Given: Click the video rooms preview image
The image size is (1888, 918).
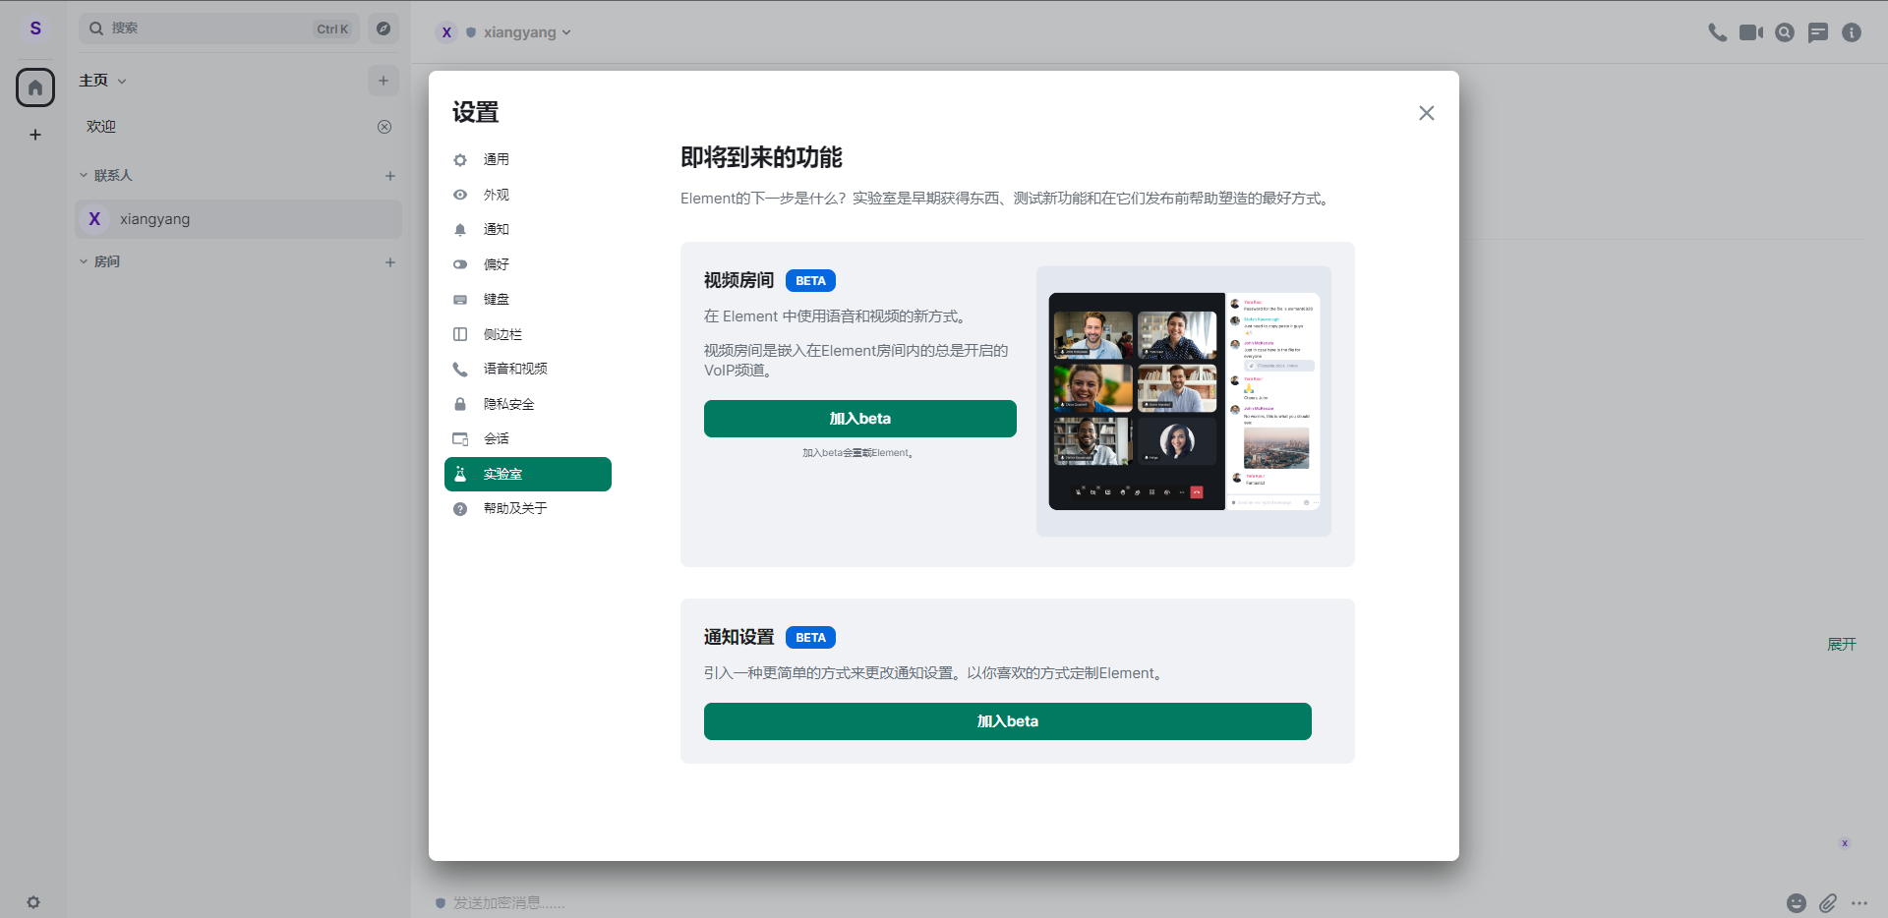Looking at the screenshot, I should point(1184,401).
